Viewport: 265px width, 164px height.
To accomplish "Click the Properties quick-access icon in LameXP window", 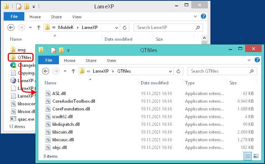I will tap(19, 7).
